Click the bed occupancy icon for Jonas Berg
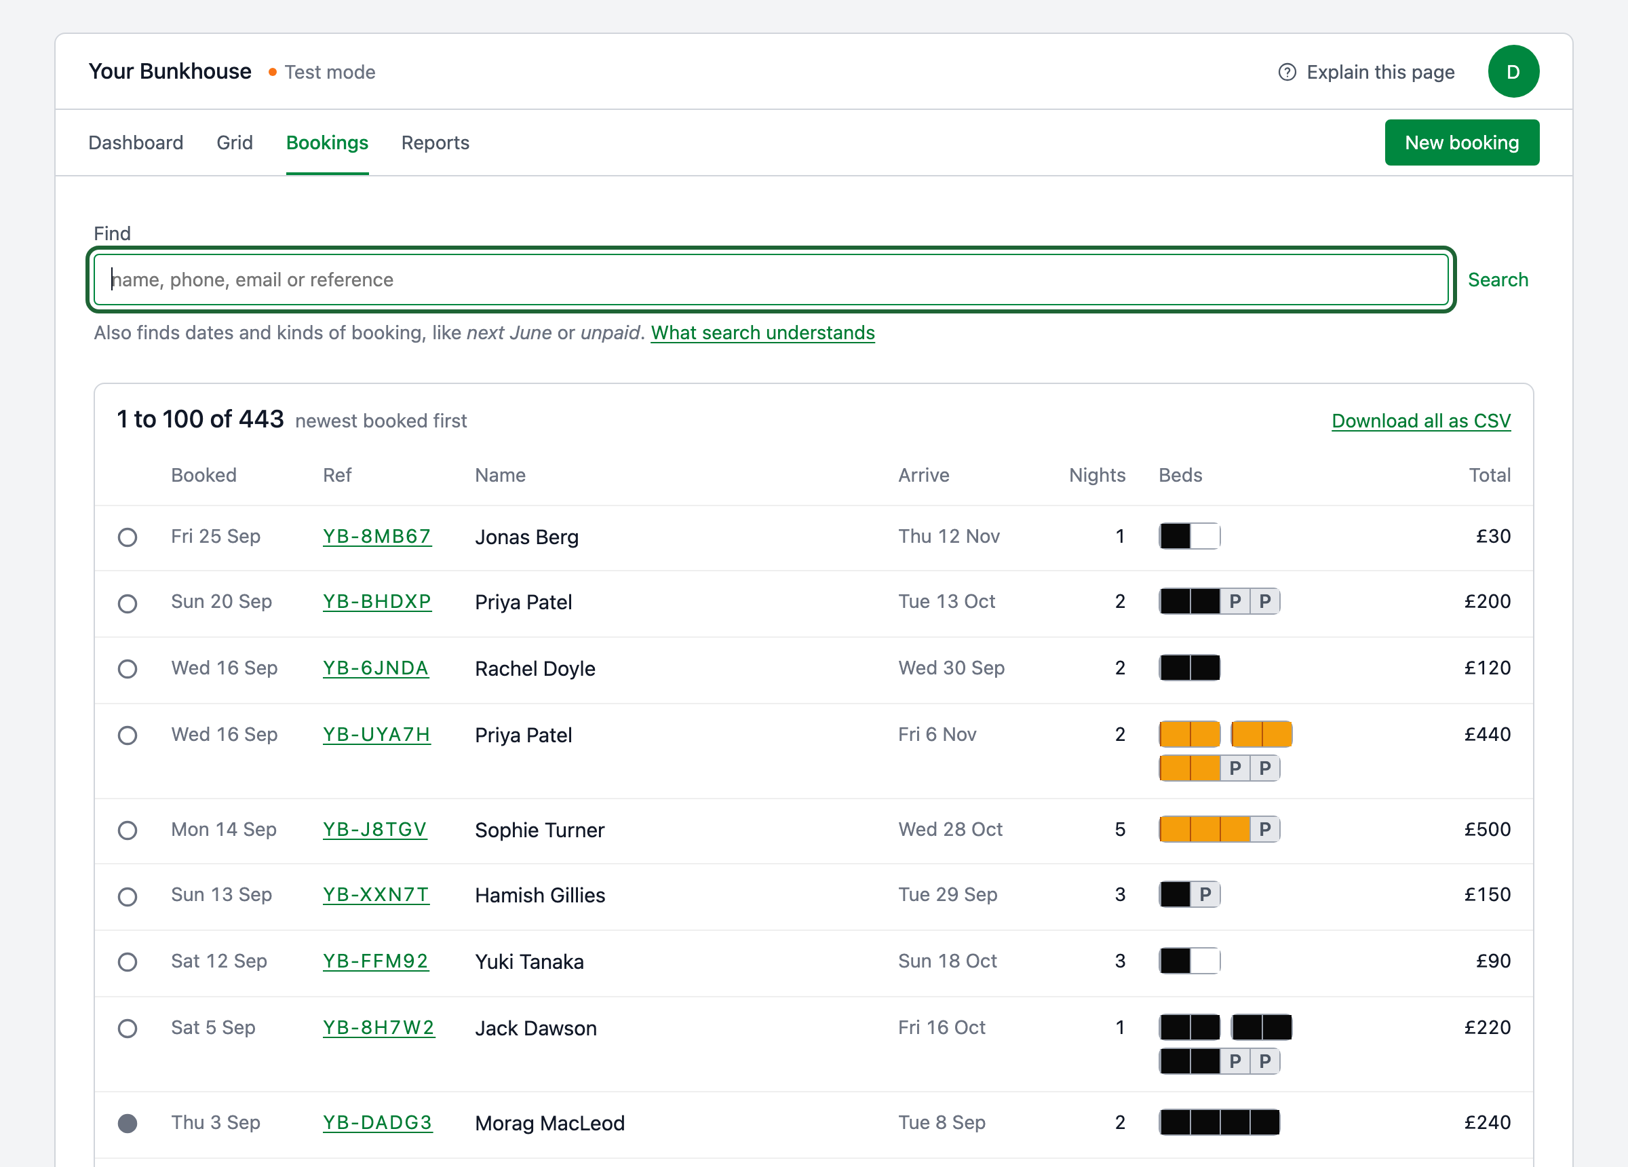 click(x=1189, y=537)
